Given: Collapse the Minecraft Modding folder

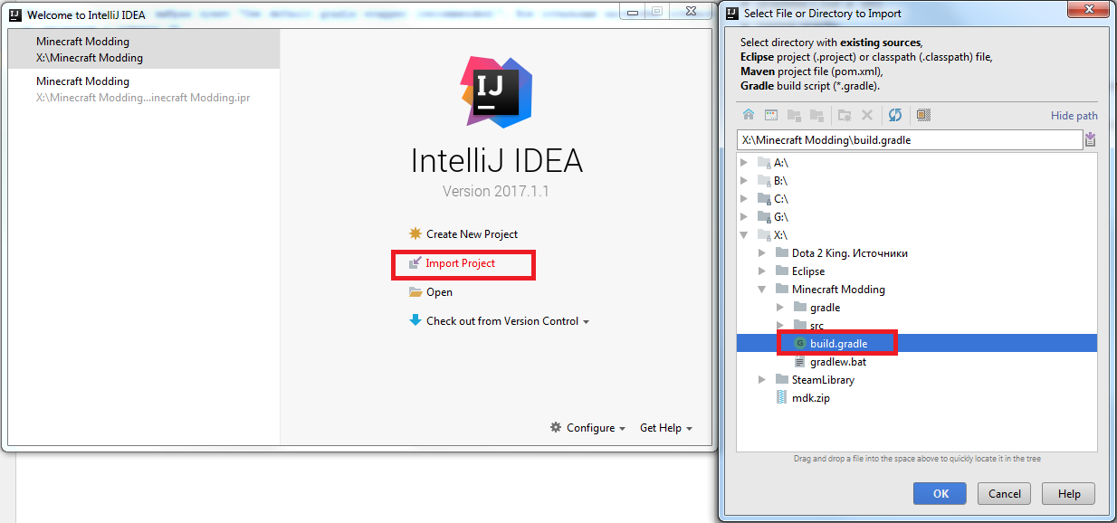Looking at the screenshot, I should 762,290.
